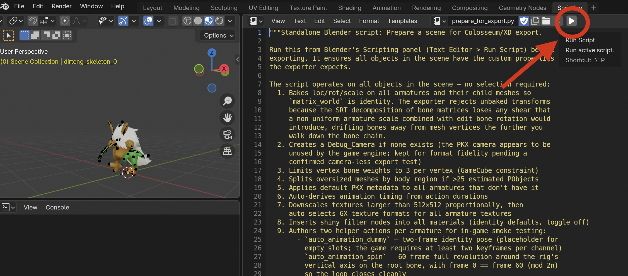Add a workspace with the plus button
Image resolution: width=628 pixels, height=276 pixels.
594,8
